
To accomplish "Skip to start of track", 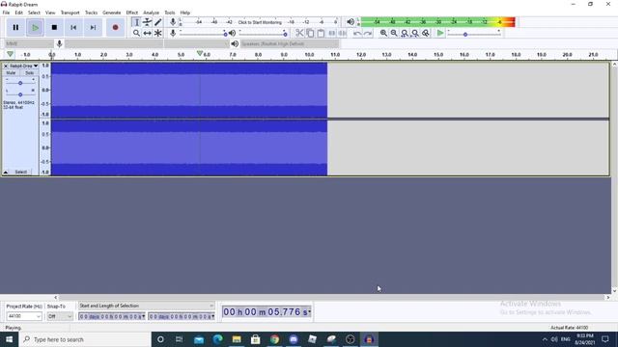I will tap(73, 28).
